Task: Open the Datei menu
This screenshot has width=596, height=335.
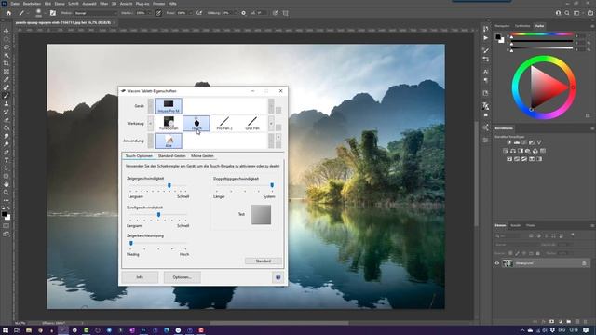Action: point(15,4)
